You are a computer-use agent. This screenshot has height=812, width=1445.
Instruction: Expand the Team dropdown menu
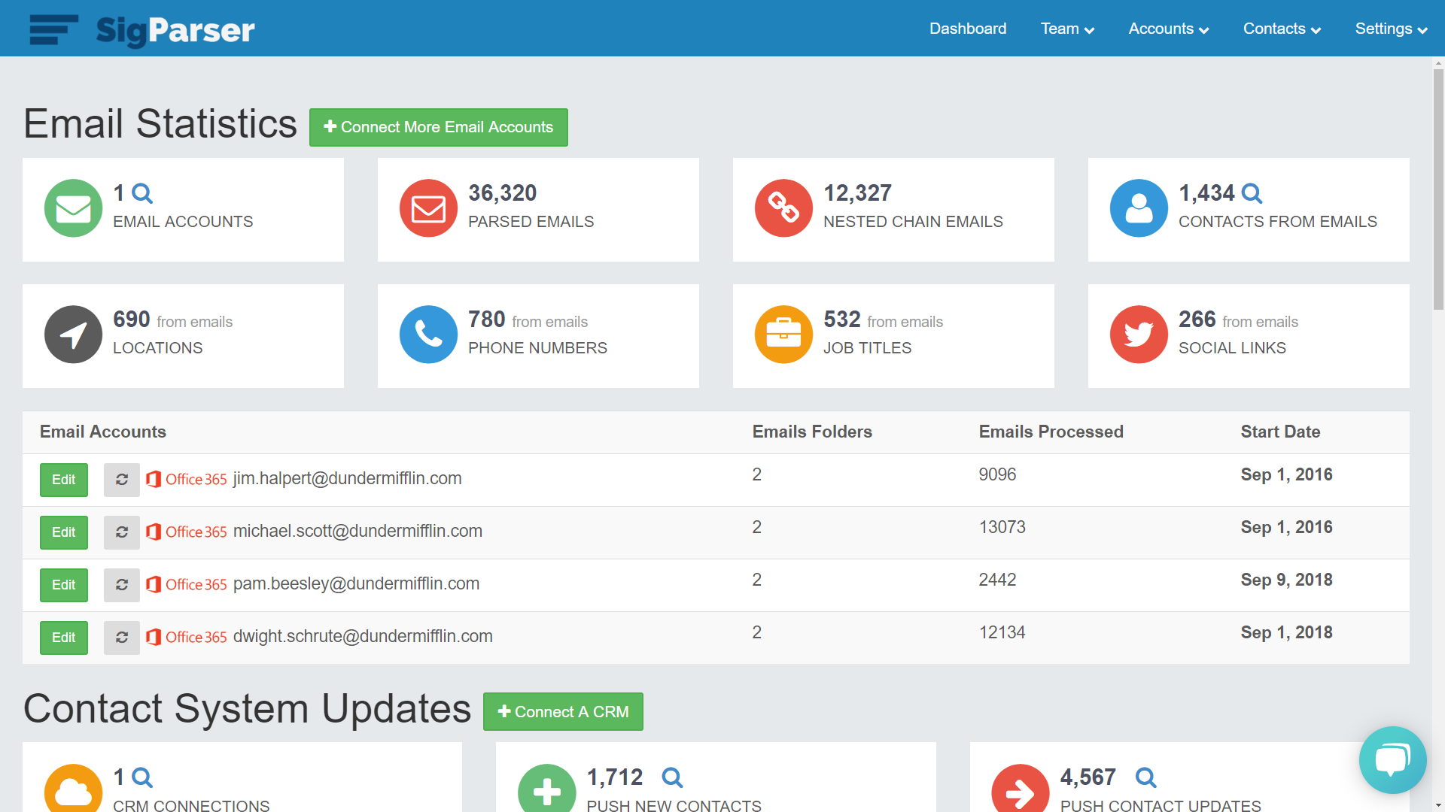click(x=1067, y=29)
